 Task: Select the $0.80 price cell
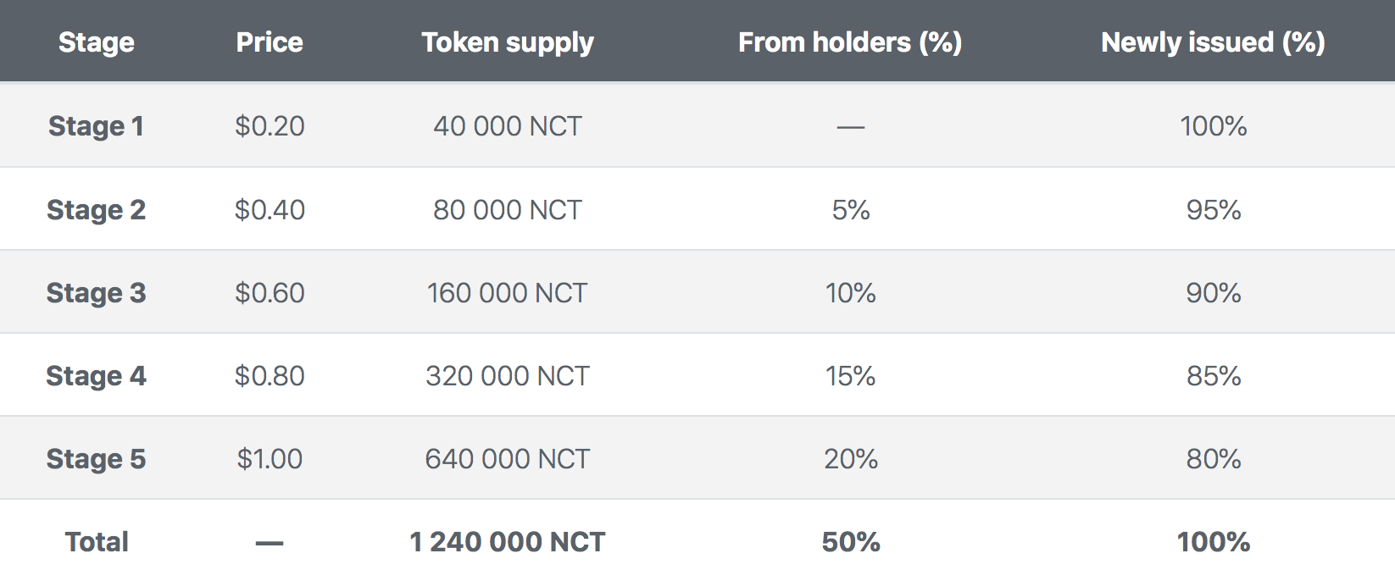click(270, 375)
